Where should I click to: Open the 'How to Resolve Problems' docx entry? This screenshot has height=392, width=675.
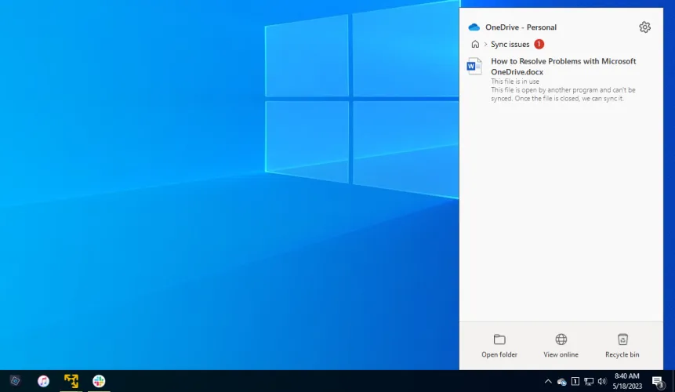click(563, 67)
